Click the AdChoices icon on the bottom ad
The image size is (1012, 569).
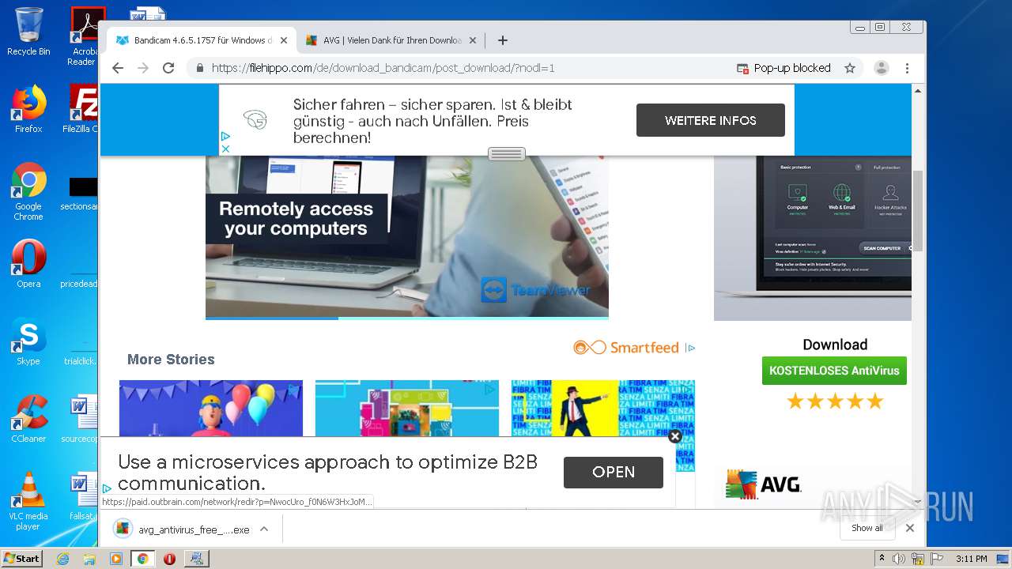(107, 489)
